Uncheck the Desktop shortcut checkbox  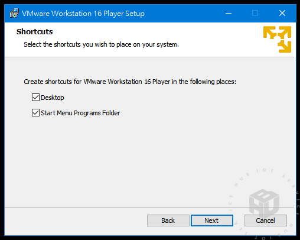(x=35, y=98)
